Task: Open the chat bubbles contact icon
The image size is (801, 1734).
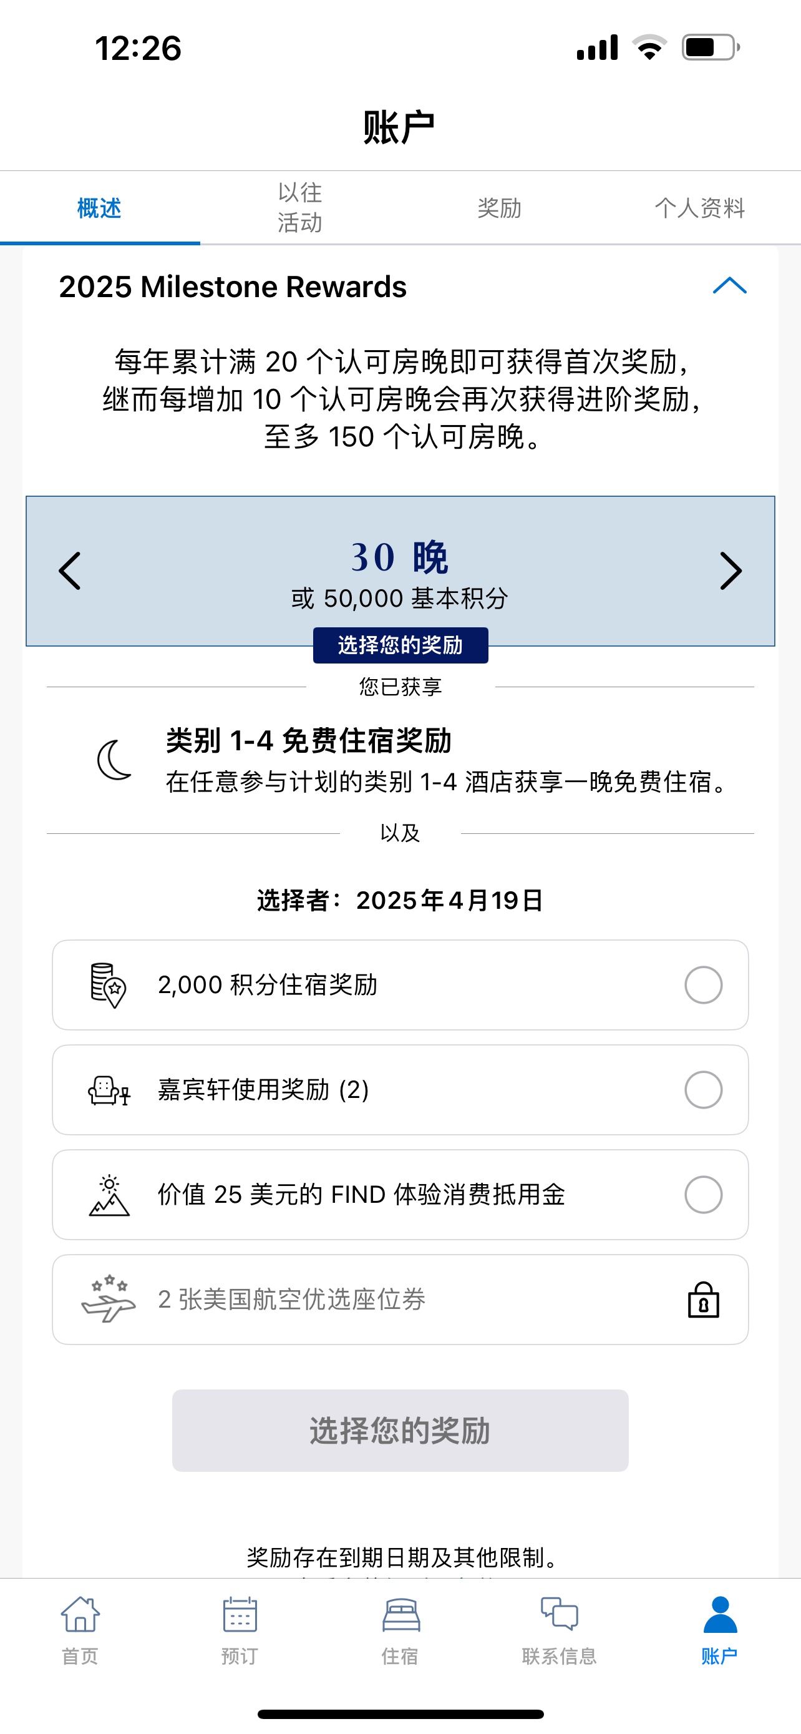Action: coord(560,1614)
